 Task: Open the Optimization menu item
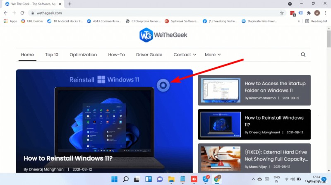[x=83, y=55]
